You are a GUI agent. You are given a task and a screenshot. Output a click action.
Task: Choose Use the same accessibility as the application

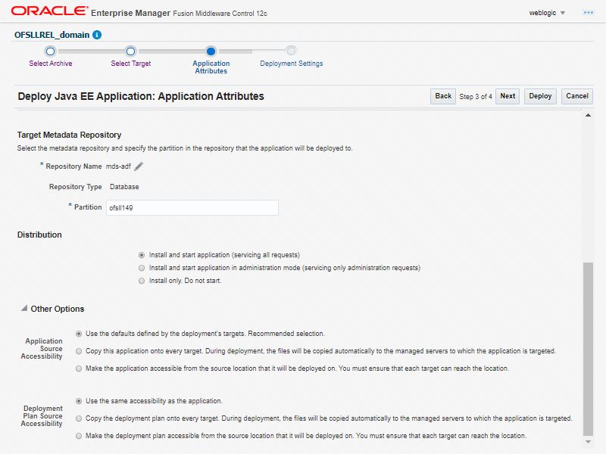[x=79, y=401]
